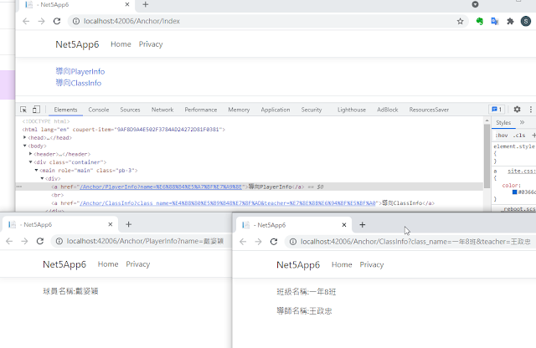
Task: Click the Anchor/Index address bar
Action: [266, 21]
